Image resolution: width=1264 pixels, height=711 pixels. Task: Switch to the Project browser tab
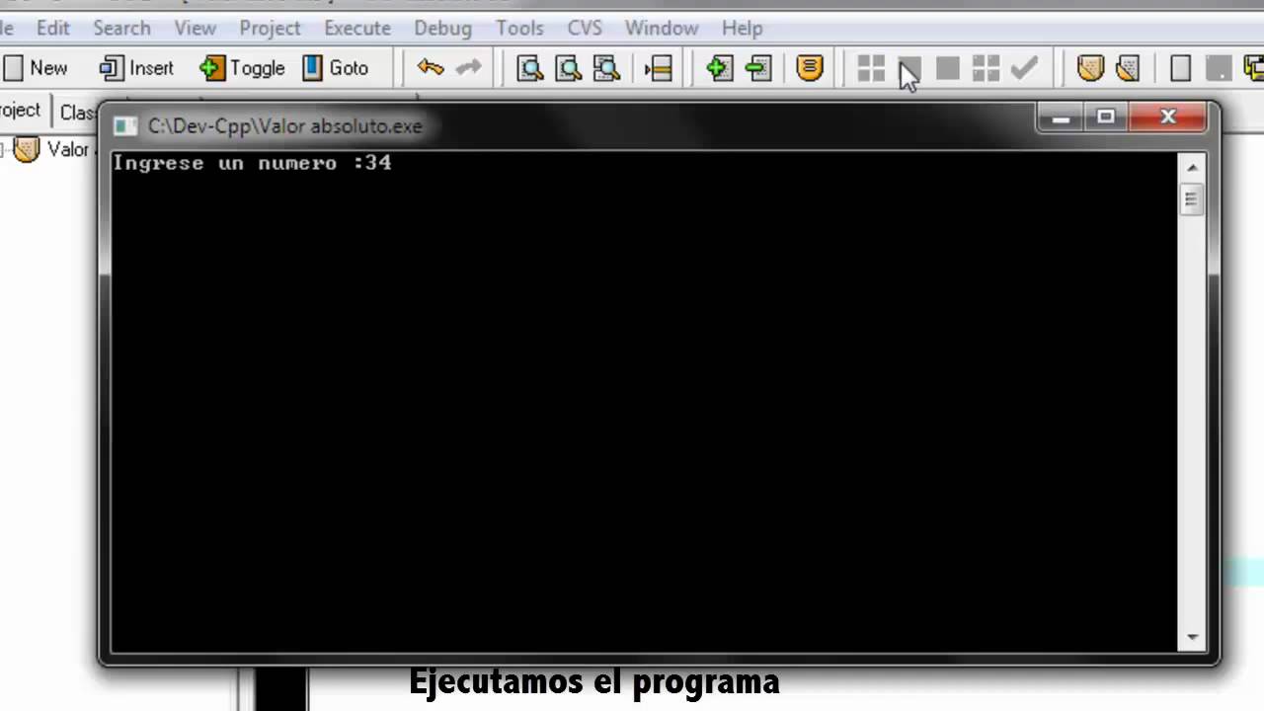coord(22,111)
